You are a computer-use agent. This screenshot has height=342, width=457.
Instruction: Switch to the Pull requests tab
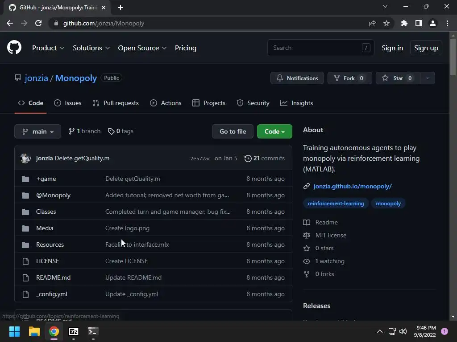116,103
